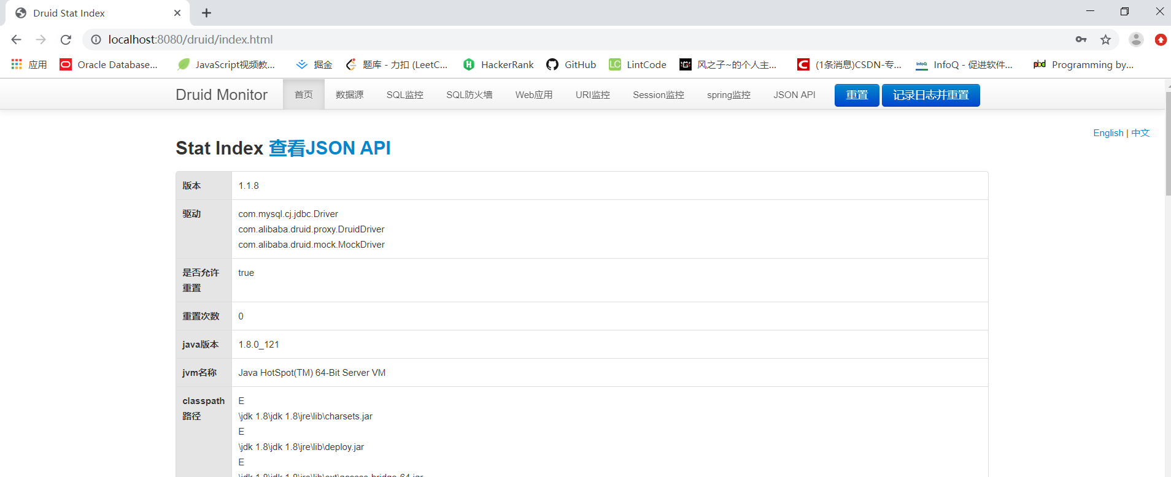Viewport: 1171px width, 477px height.
Task: Click com.mysql.cj.jdbc.Driver driver entry
Action: point(288,214)
